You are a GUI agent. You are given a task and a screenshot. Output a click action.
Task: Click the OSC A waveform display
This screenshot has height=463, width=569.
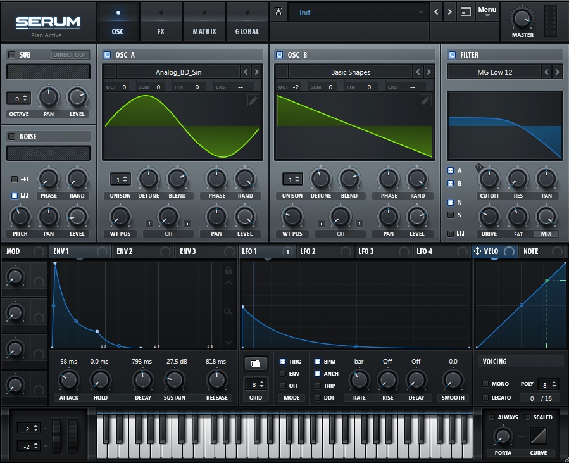[x=182, y=126]
